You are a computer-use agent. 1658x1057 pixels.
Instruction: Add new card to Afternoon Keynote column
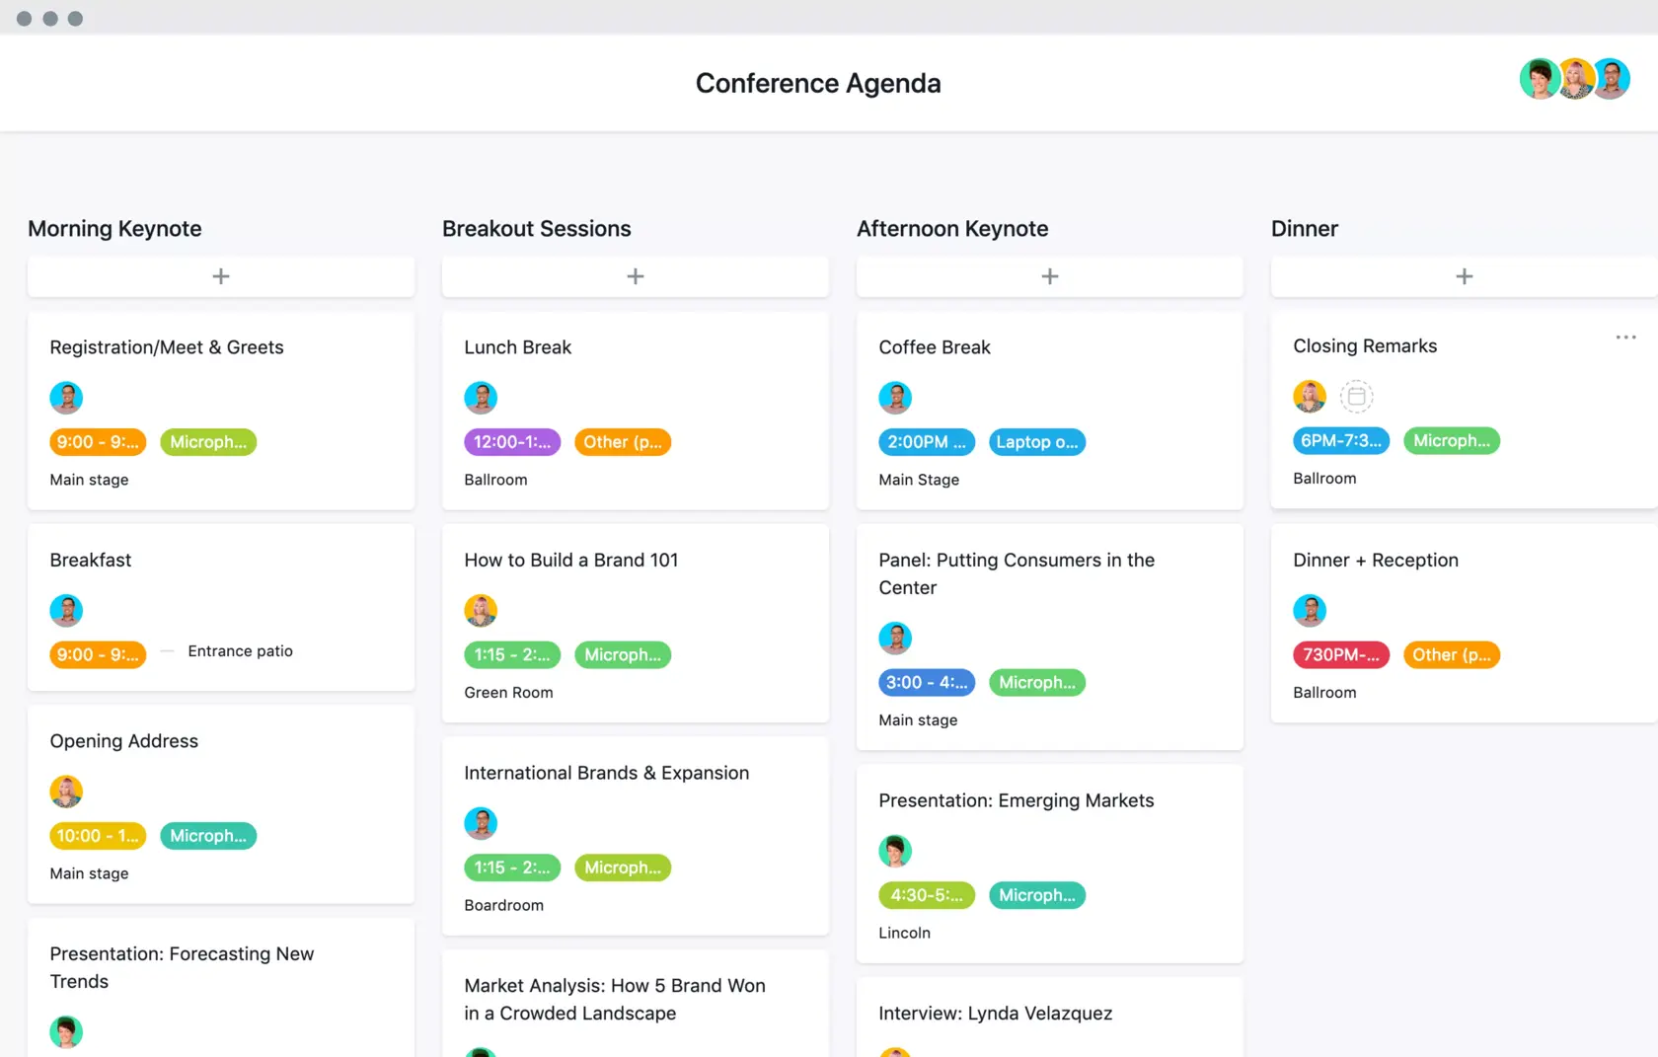(1050, 276)
